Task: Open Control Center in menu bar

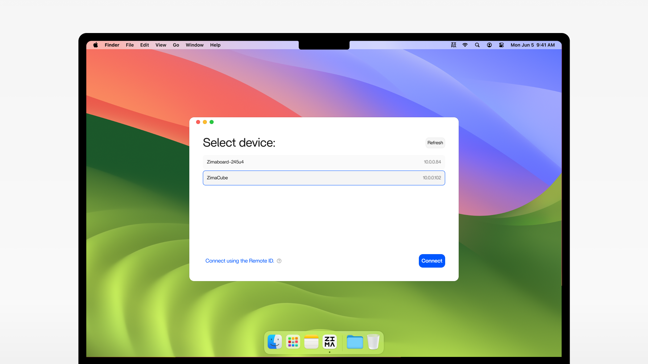Action: tap(501, 45)
